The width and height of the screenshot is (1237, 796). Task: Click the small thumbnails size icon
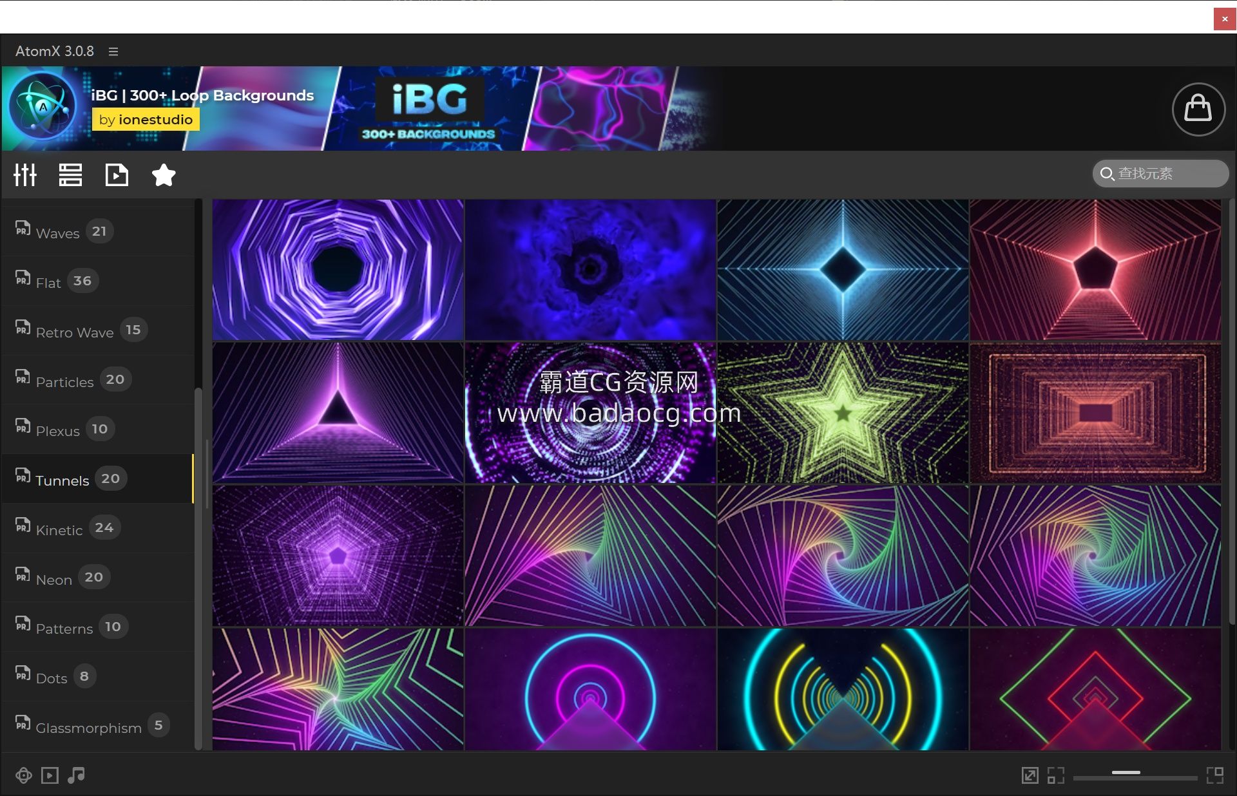pos(1055,775)
